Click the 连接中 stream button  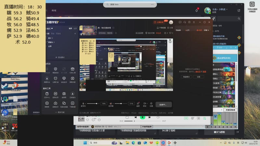point(164,104)
